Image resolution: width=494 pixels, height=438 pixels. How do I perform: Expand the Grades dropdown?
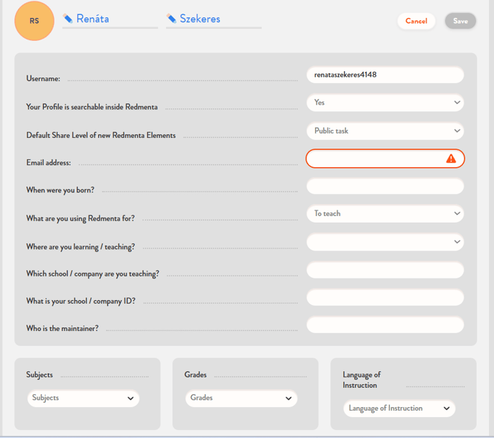click(x=241, y=398)
